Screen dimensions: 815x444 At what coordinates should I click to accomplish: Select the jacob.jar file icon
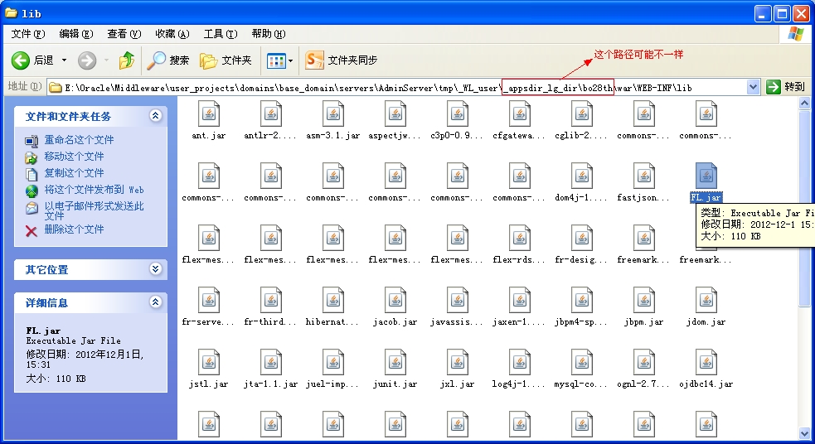tap(395, 300)
